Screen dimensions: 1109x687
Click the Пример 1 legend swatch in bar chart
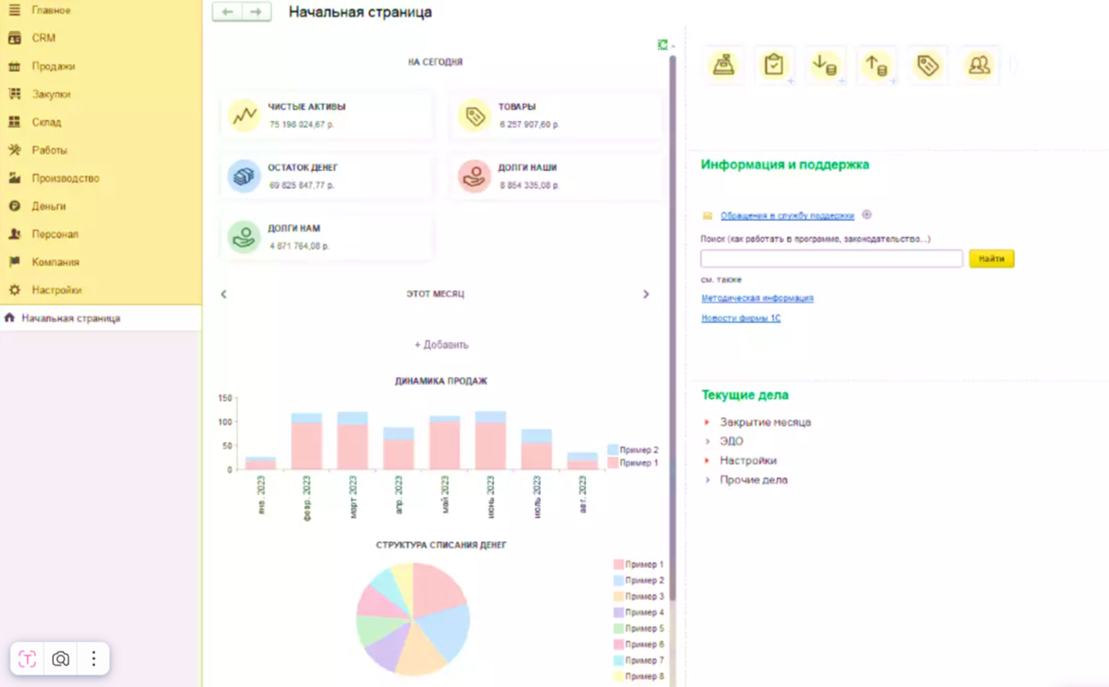coord(612,462)
